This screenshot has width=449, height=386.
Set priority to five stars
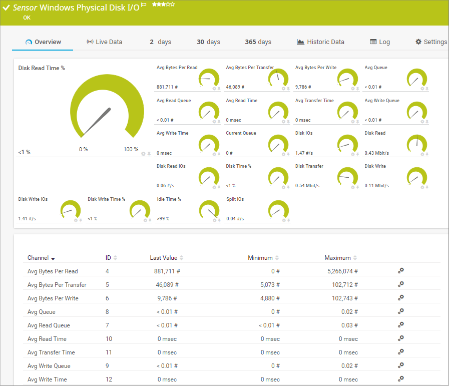(173, 5)
